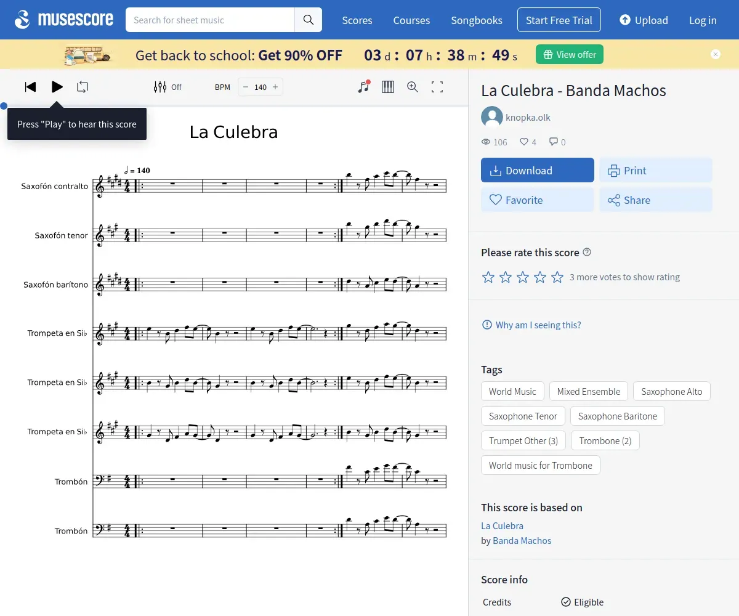Image resolution: width=739 pixels, height=616 pixels.
Task: Select Mixed Ensemble tag
Action: [x=589, y=391]
